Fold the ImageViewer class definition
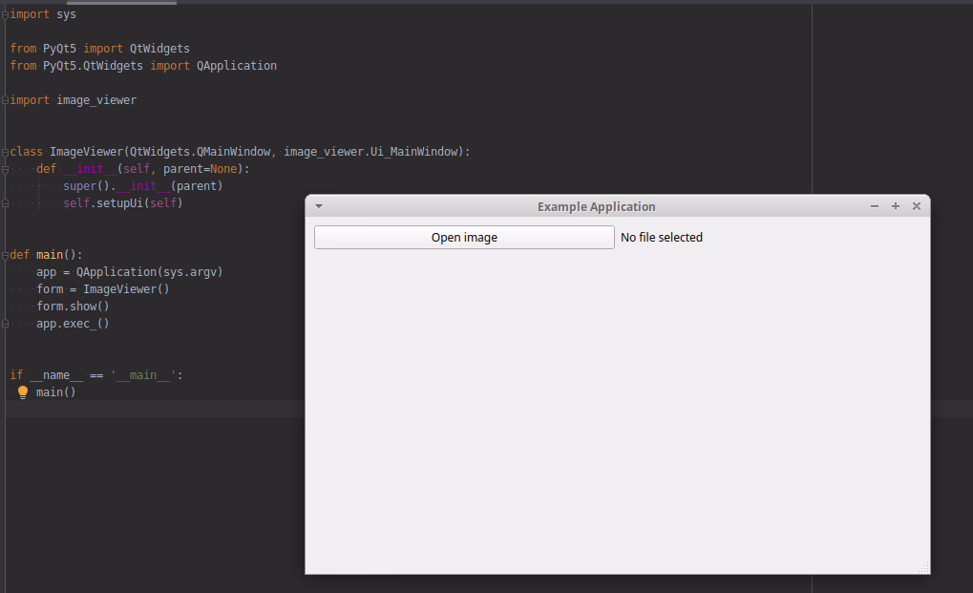 pos(5,152)
